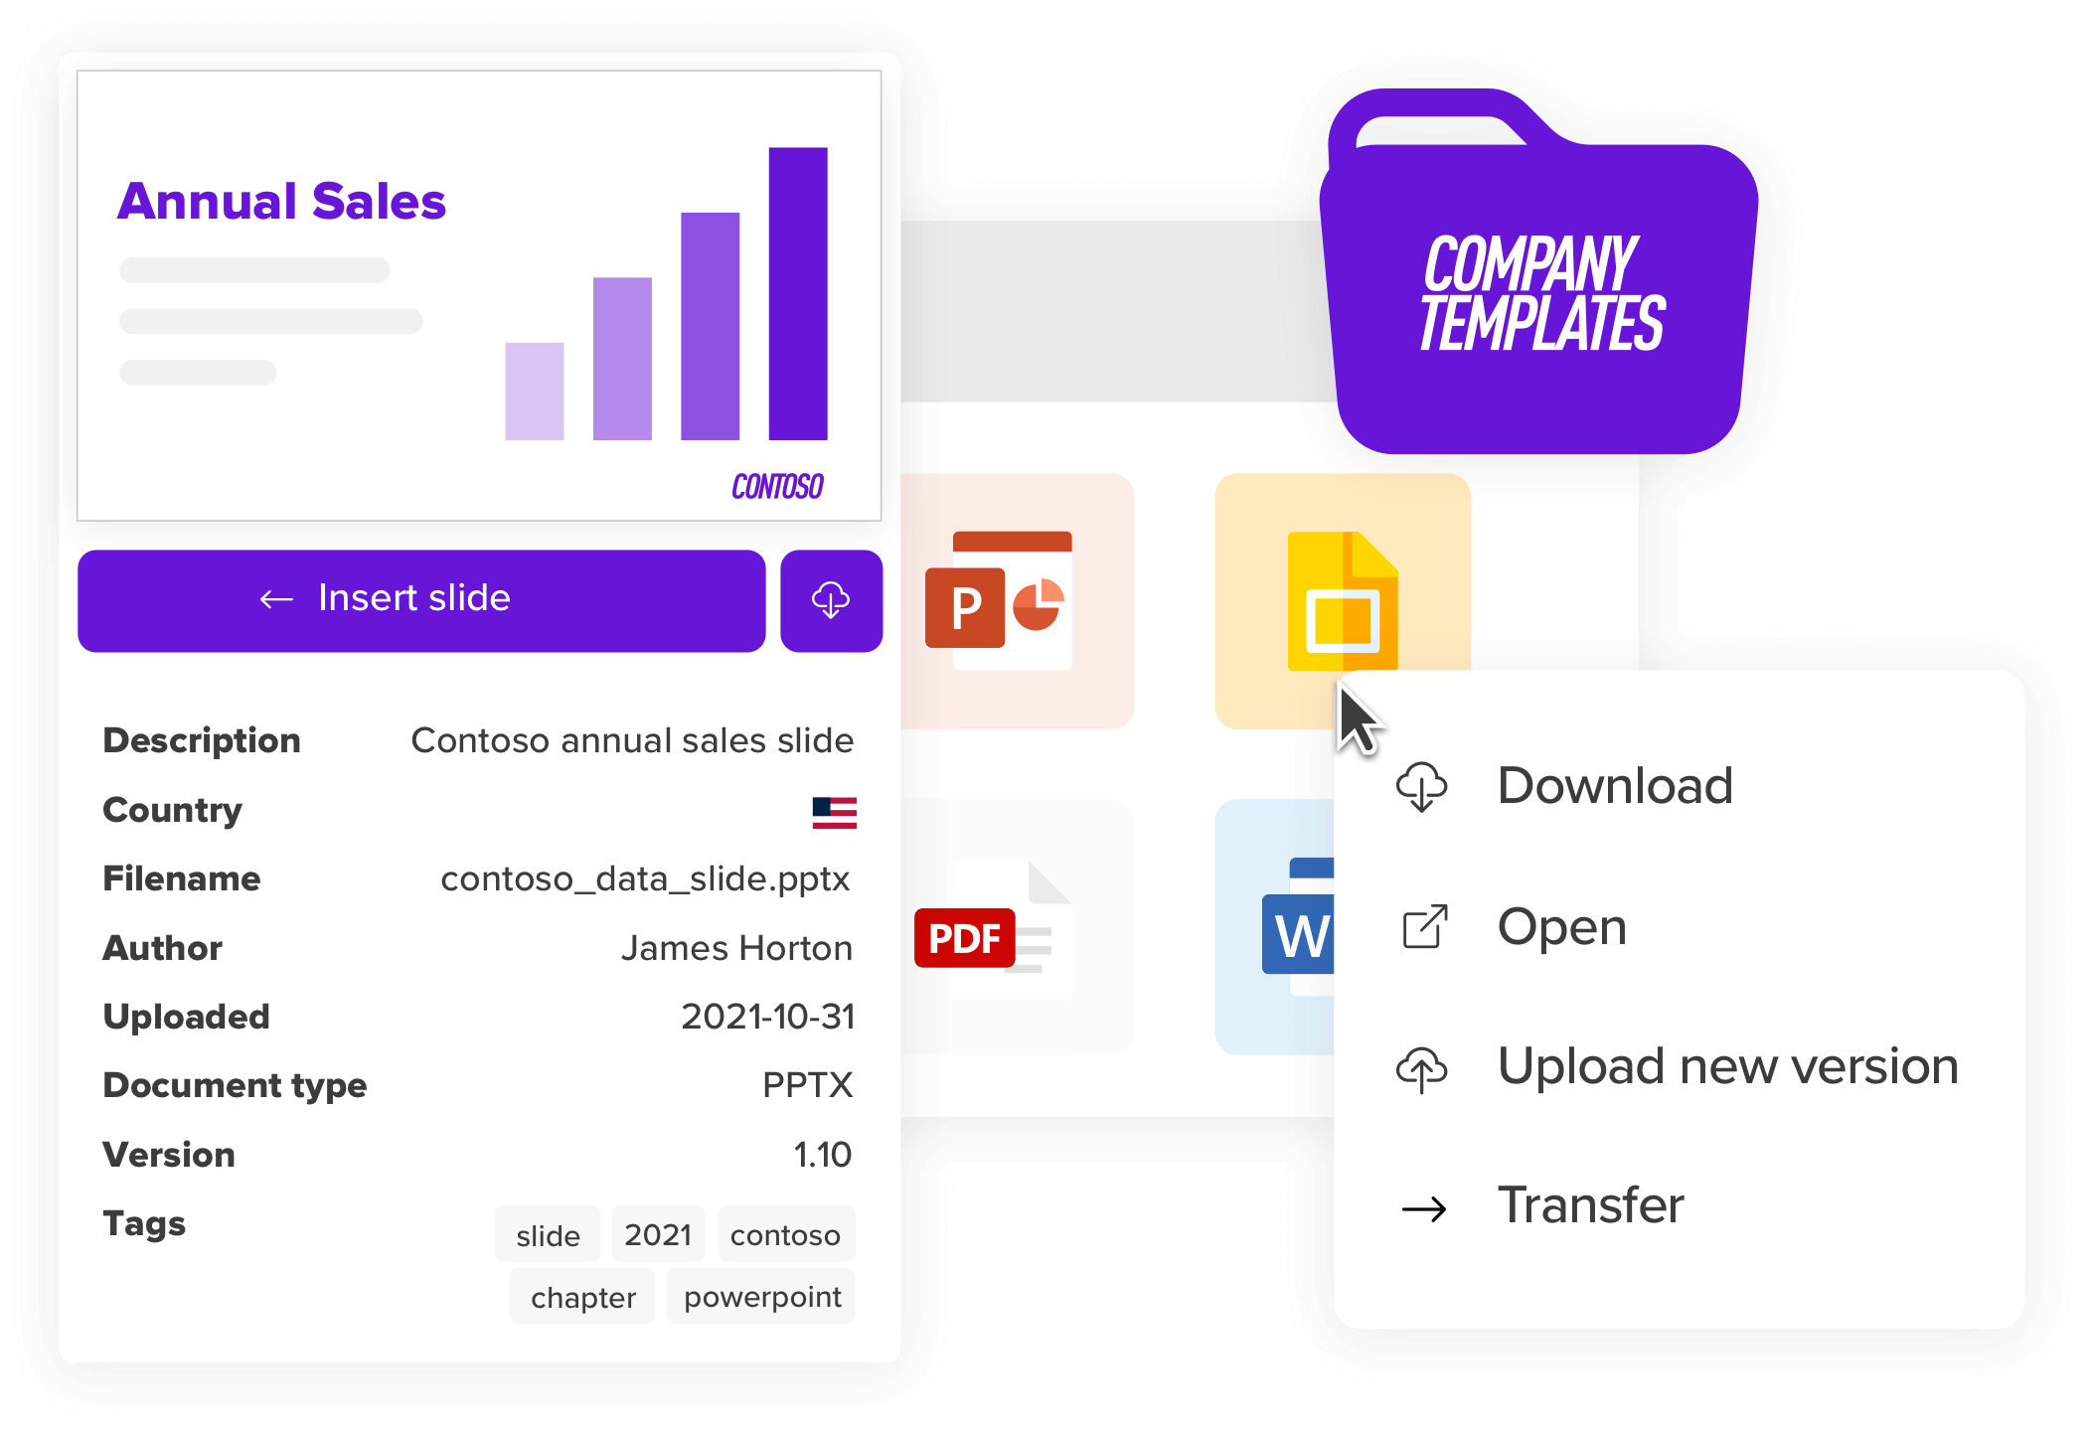2089x1431 pixels.
Task: Click the US flag country indicator icon
Action: [837, 812]
